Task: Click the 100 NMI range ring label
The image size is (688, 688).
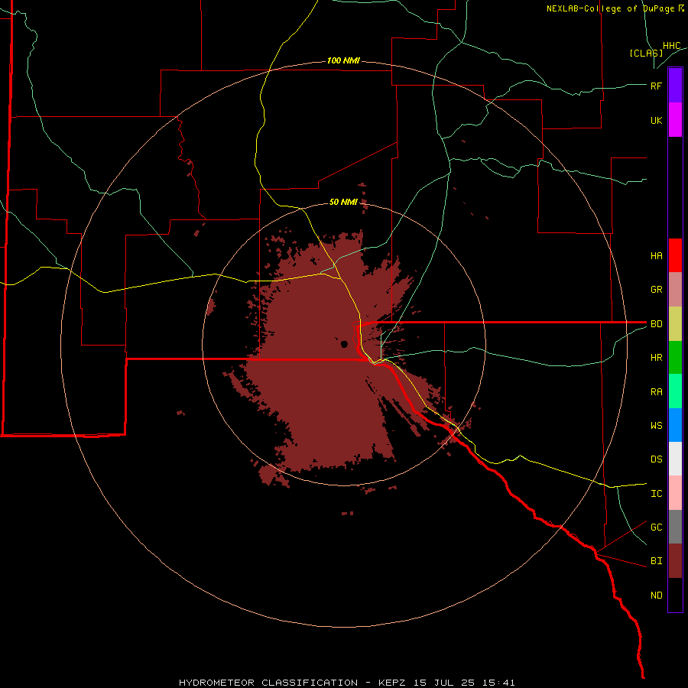Action: tap(343, 60)
